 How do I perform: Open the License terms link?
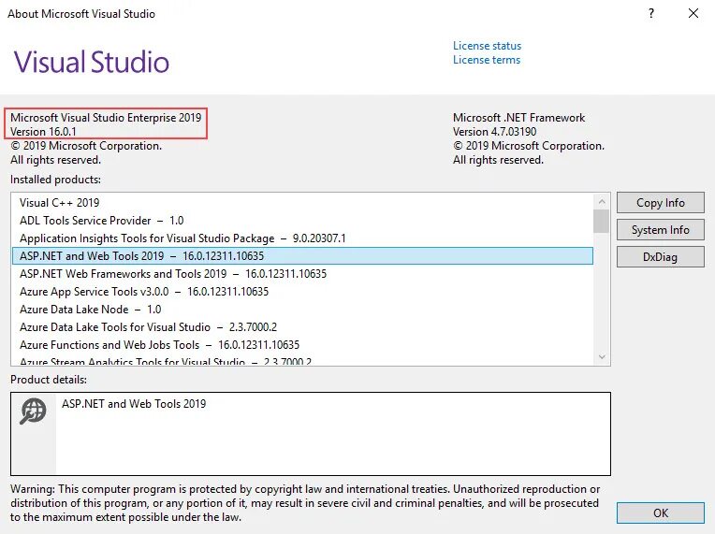tap(486, 60)
